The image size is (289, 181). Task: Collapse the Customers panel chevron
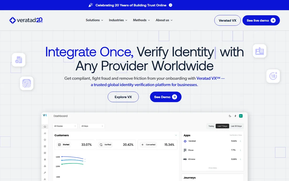(x=176, y=135)
